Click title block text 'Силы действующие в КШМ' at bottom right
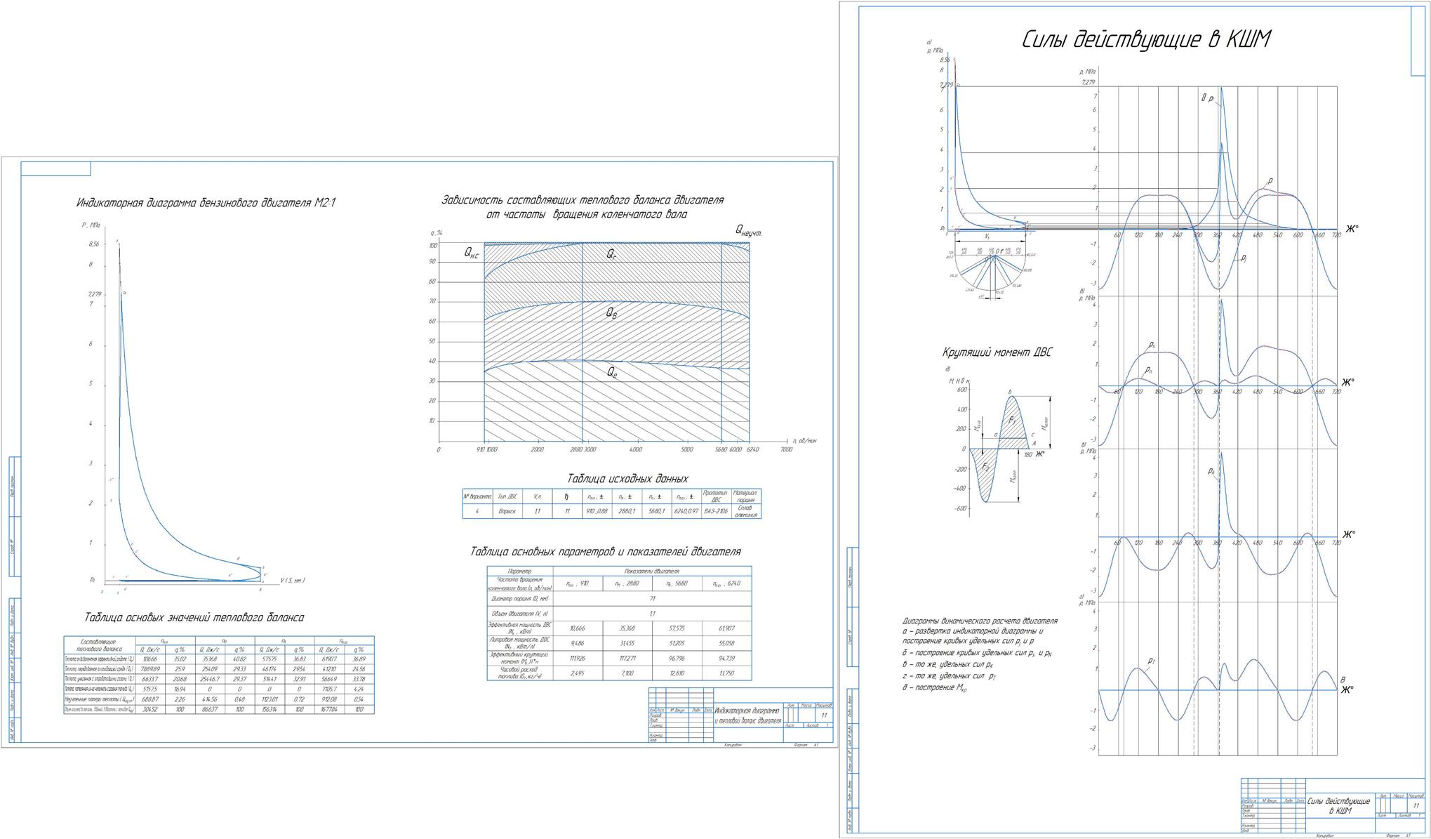 tap(1339, 806)
